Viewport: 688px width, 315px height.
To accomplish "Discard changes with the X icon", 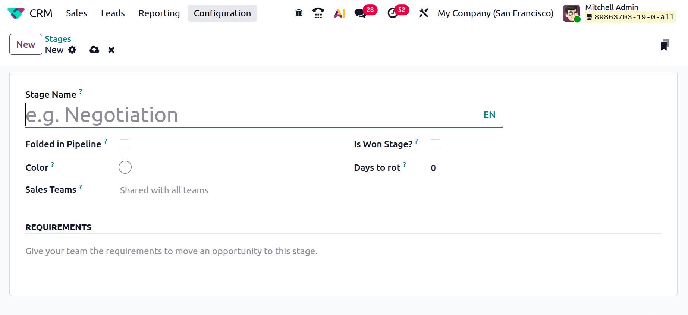I will coord(111,50).
